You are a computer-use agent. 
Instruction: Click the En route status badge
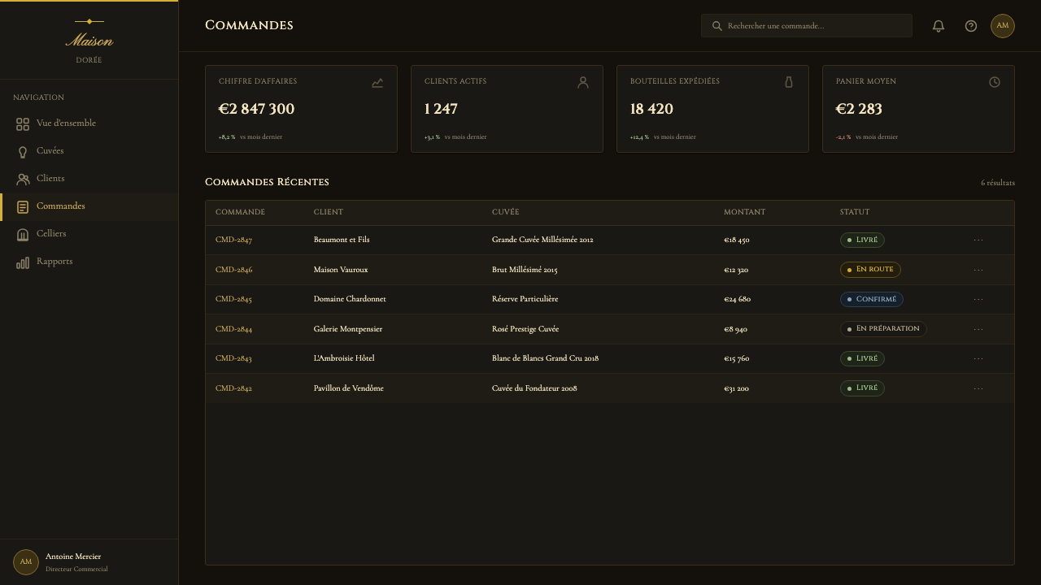(870, 270)
